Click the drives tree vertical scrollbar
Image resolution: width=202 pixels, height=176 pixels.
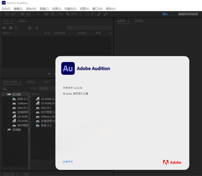click(29, 131)
